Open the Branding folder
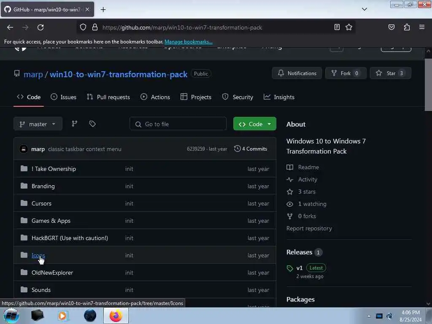The width and height of the screenshot is (432, 324). 43,186
